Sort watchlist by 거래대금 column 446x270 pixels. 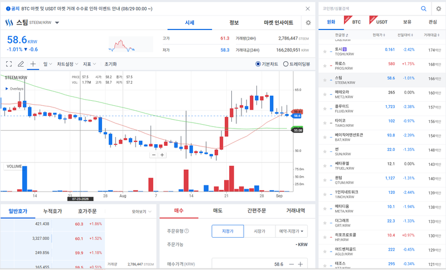click(433, 35)
